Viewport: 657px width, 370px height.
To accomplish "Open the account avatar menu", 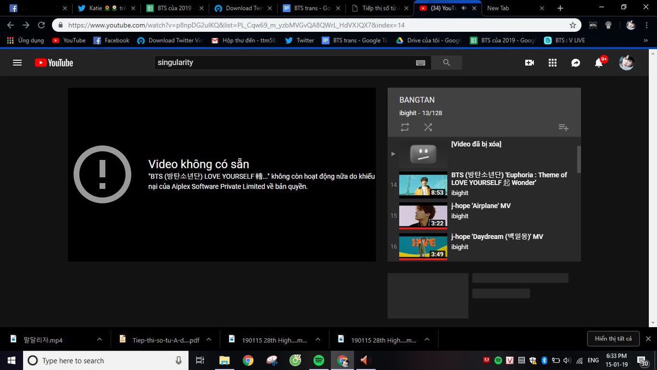I will pyautogui.click(x=627, y=63).
